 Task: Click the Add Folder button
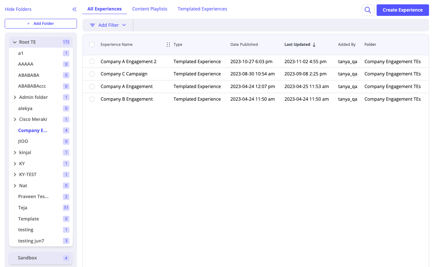41,23
